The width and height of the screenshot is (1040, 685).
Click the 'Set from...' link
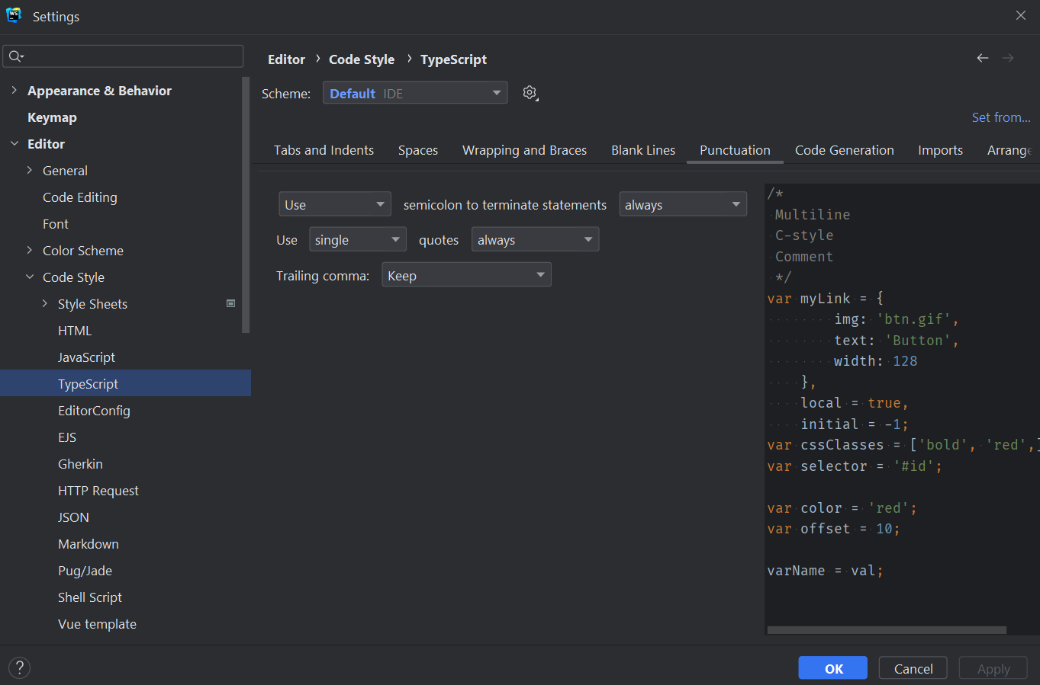(x=1000, y=117)
